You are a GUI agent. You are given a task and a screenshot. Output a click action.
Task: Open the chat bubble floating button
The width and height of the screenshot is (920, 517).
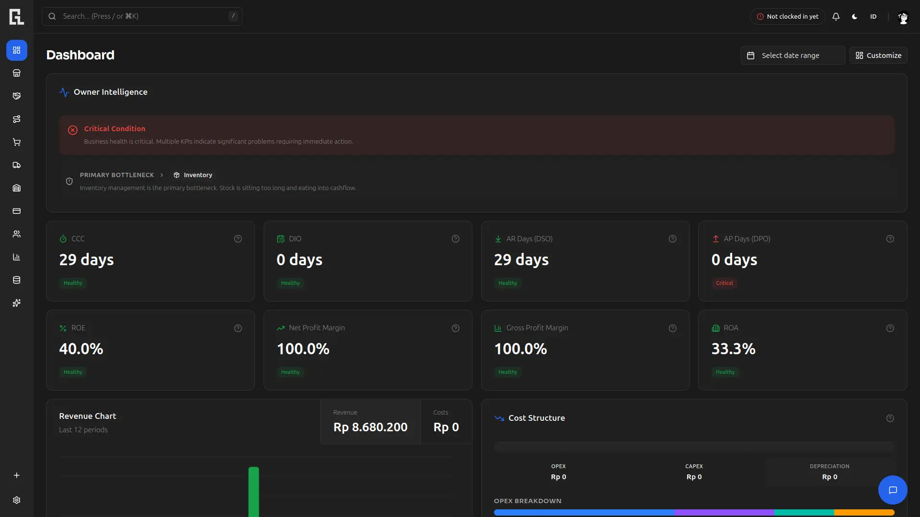click(893, 490)
